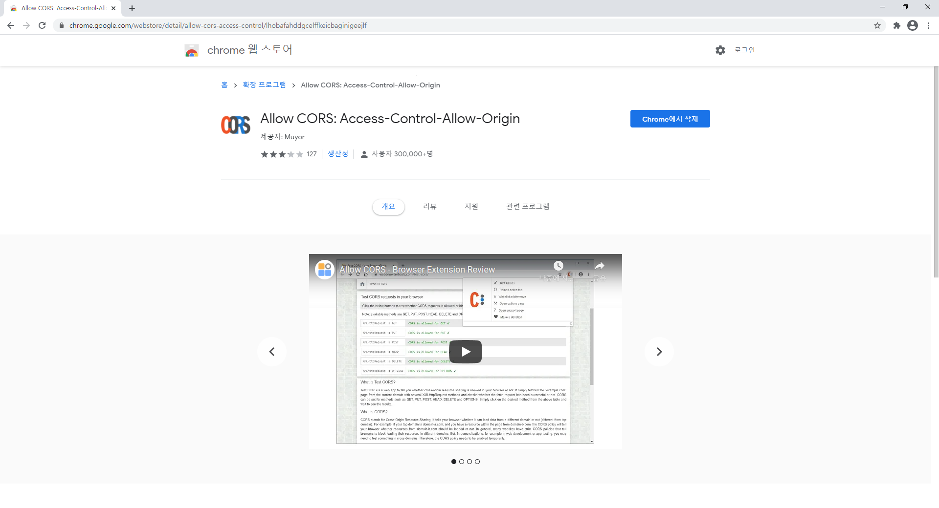Image resolution: width=939 pixels, height=508 pixels.
Task: Click the video's watch later clock icon
Action: [558, 266]
